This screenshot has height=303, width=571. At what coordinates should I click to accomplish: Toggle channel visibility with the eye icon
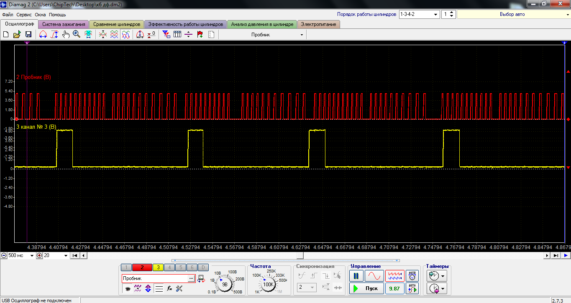tap(128, 288)
